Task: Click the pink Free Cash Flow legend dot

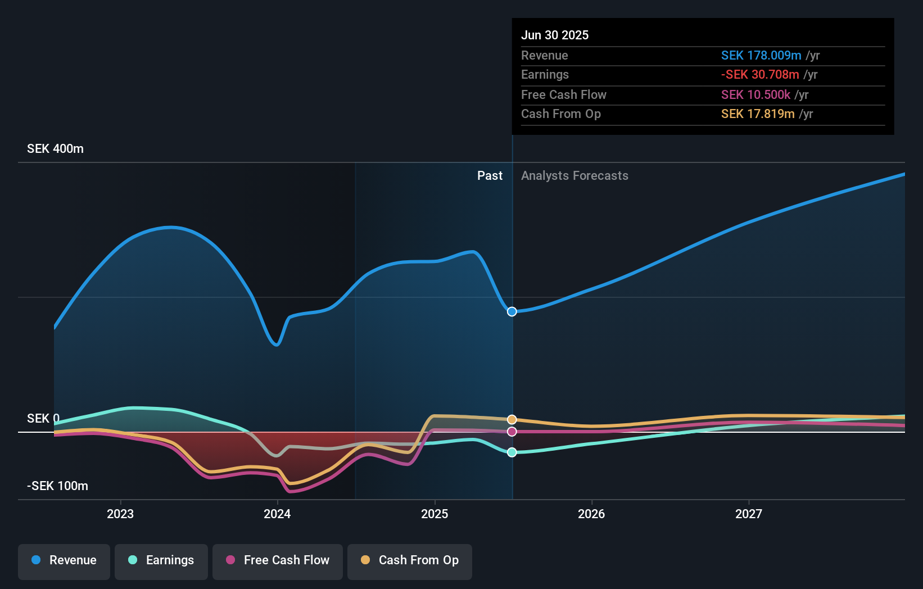Action: [230, 560]
